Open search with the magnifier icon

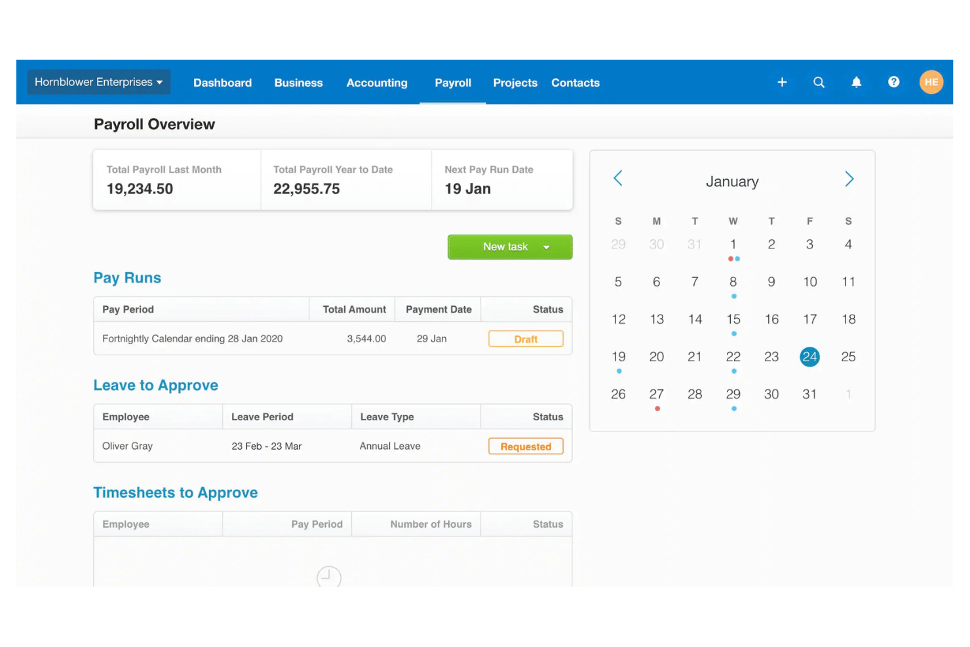[819, 82]
